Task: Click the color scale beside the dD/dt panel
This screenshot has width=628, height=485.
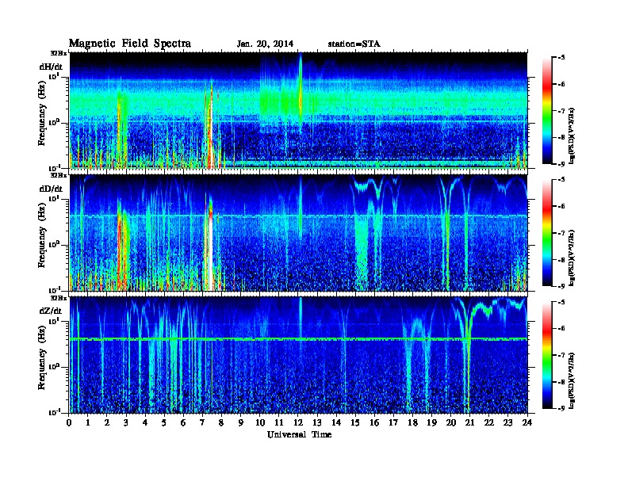Action: 546,233
